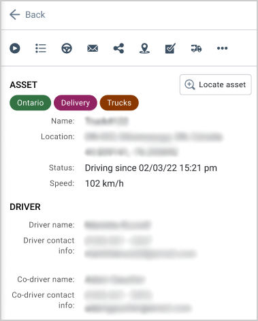
Task: Click the checkbox-with-pencil task icon
Action: coord(170,48)
